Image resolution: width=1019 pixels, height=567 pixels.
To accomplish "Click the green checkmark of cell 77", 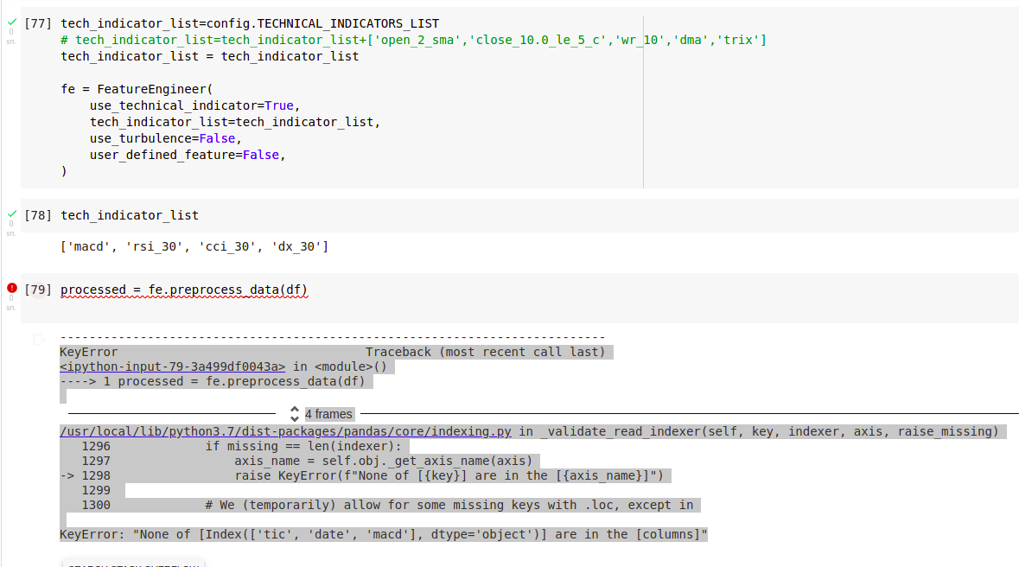I will (12, 22).
